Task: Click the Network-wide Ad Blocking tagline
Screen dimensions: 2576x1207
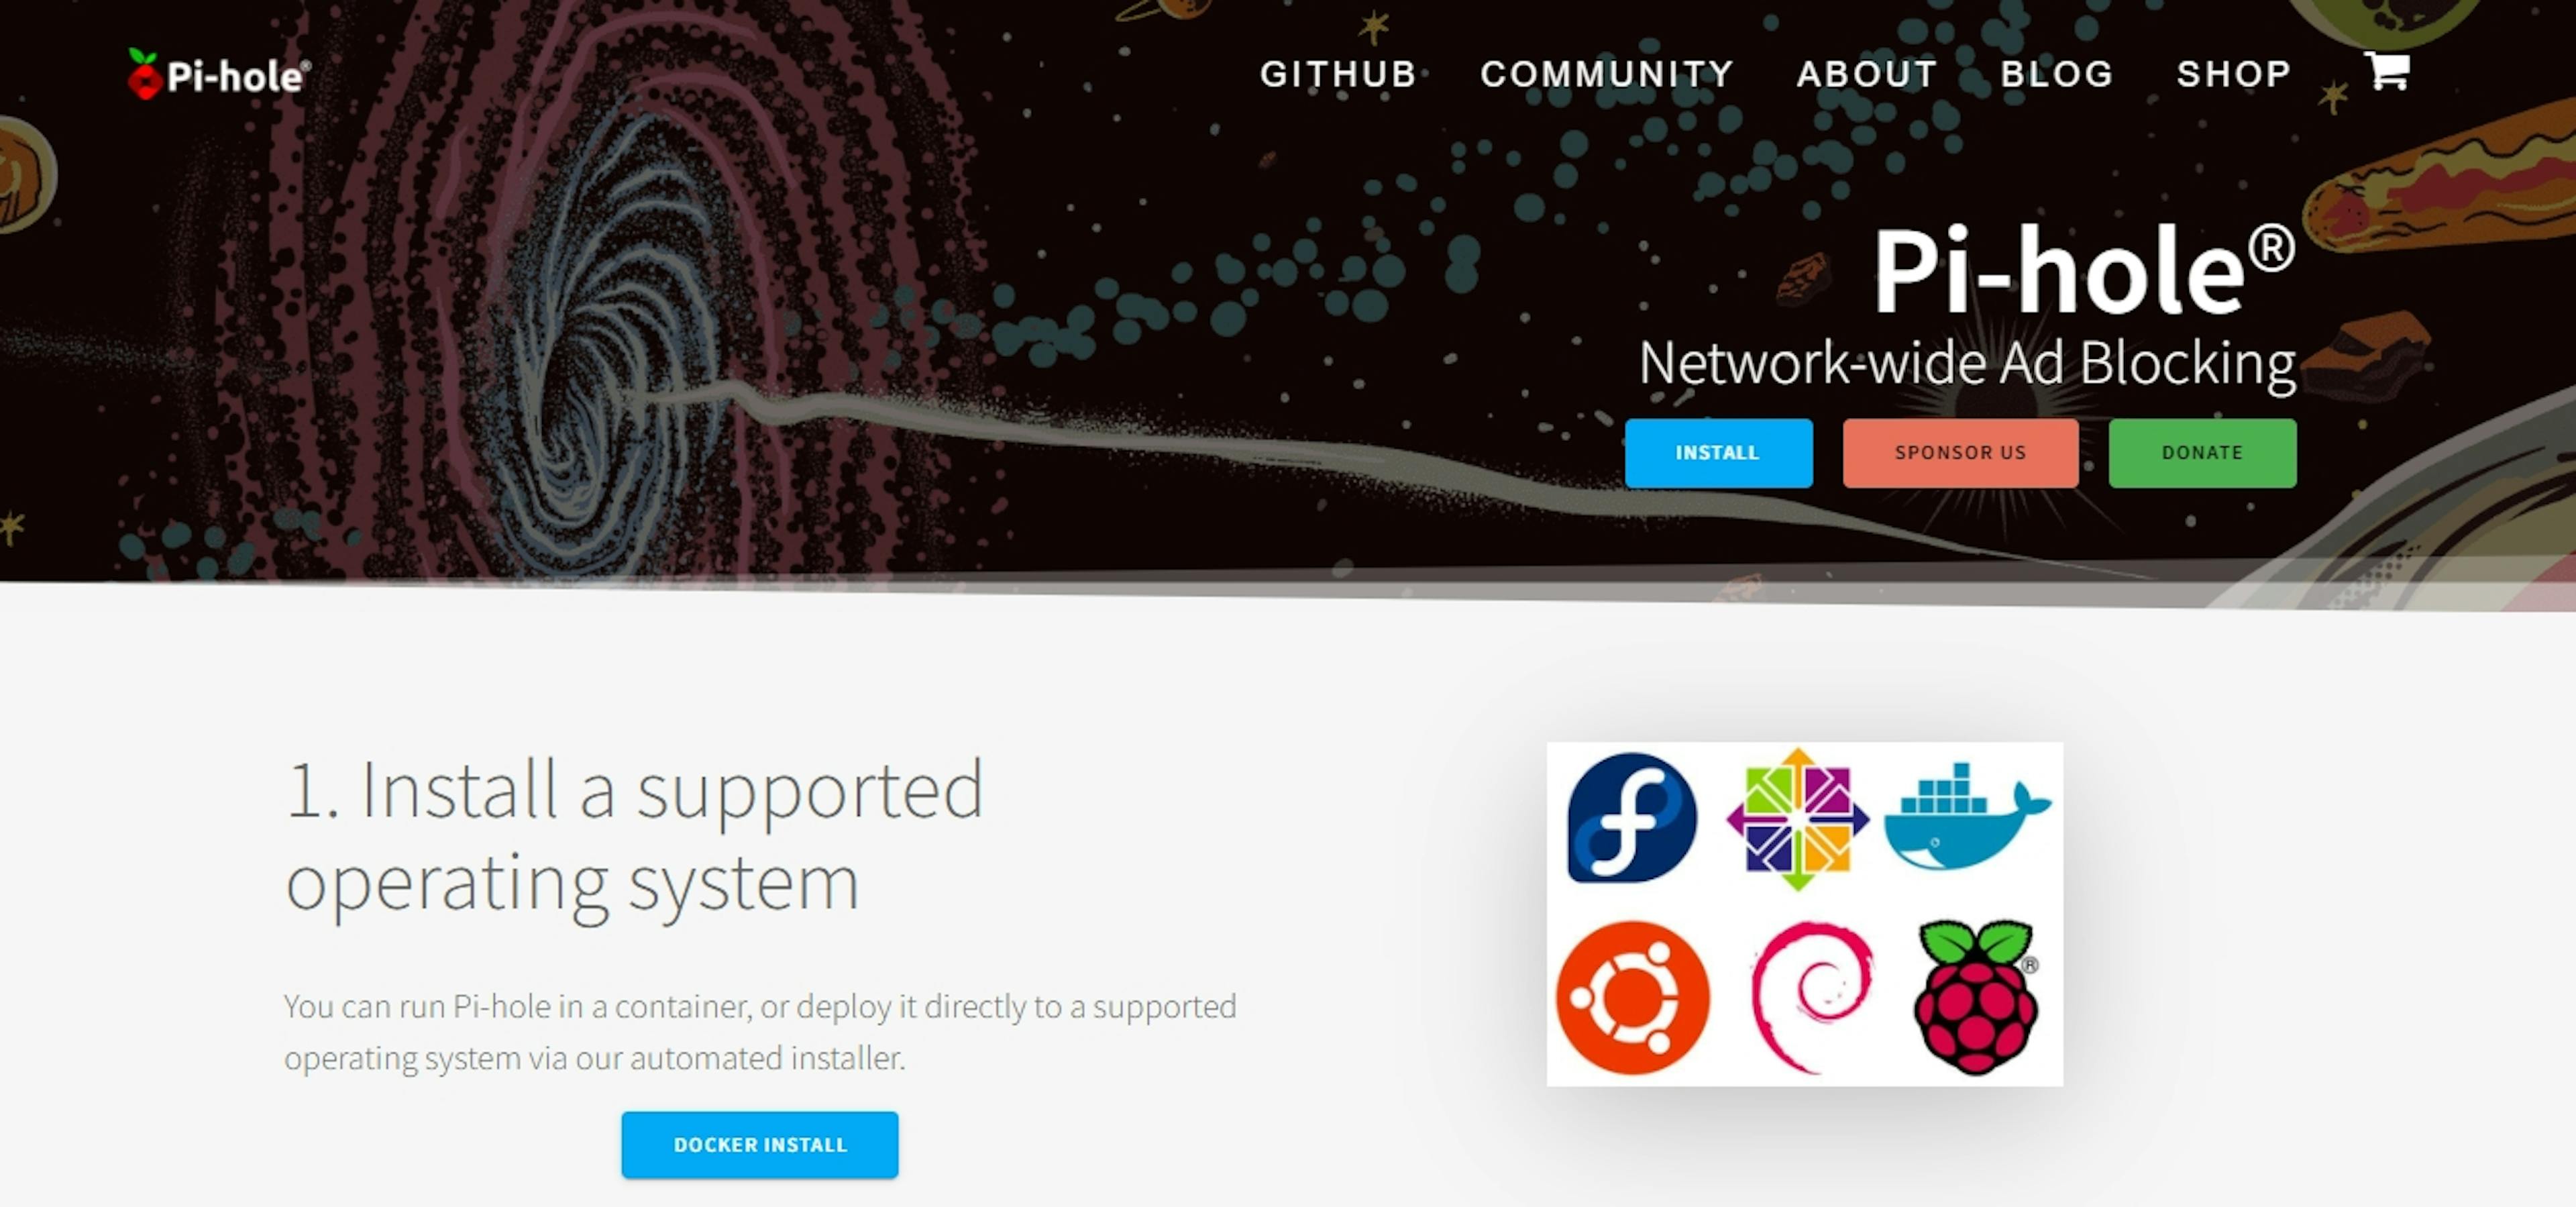Action: (x=1966, y=363)
